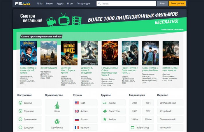
Task: Click the megaphone icon beside Режиссёры
Action: 105,111
